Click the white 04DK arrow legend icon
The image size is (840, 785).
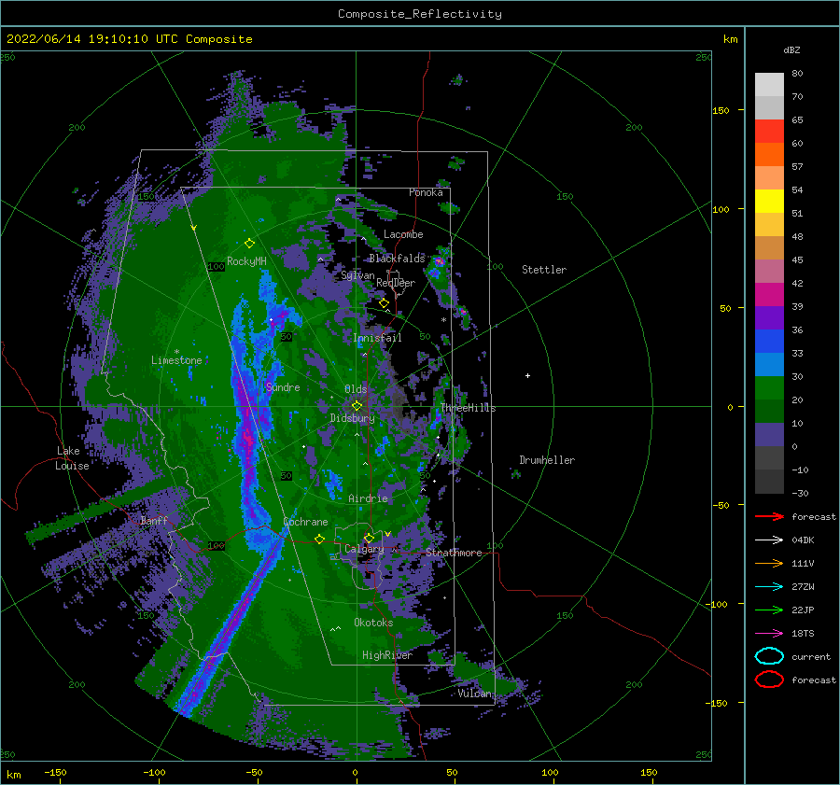(x=769, y=540)
